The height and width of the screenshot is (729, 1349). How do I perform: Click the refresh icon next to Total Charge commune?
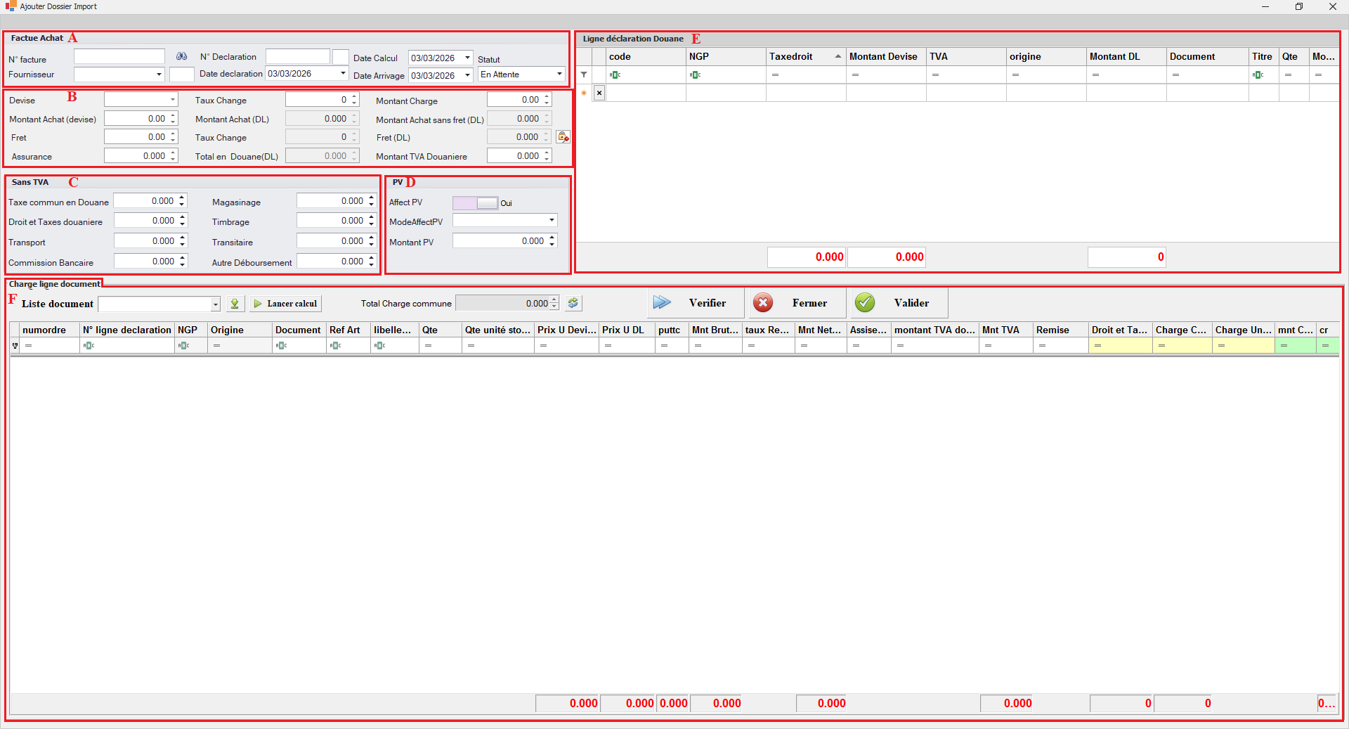click(573, 303)
